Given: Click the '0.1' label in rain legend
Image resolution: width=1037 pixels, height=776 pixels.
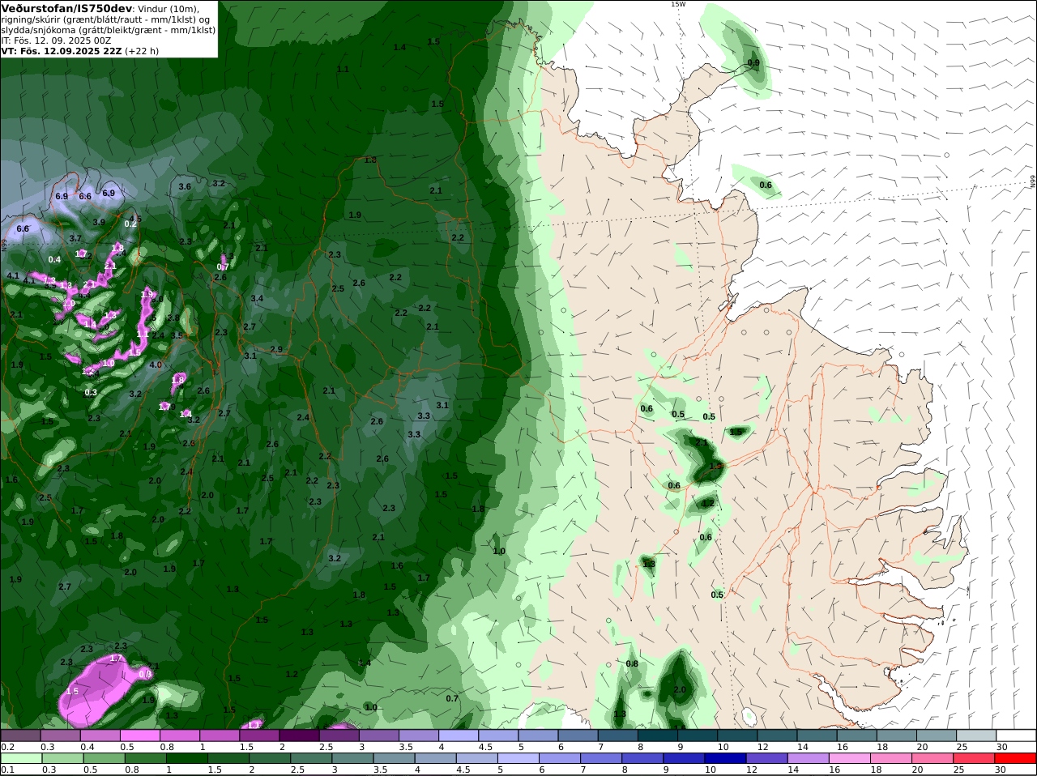Looking at the screenshot, I should coord(6,770).
